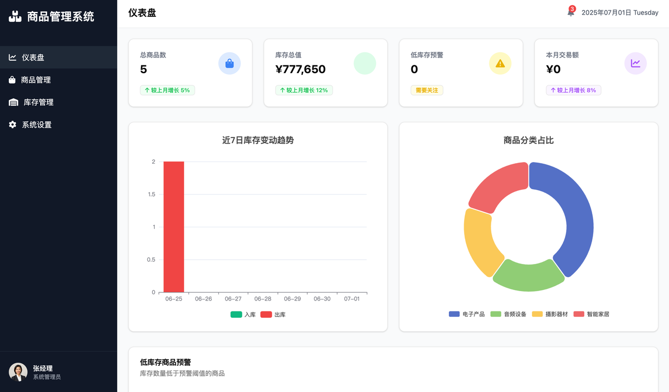669x392 pixels.
Task: Click the purple trend chart icon
Action: pyautogui.click(x=636, y=63)
